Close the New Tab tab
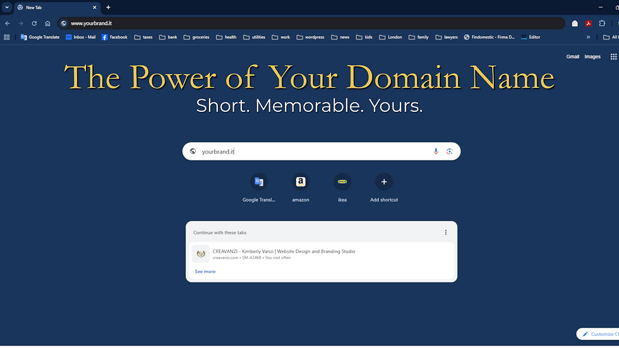619x348 pixels. (94, 8)
